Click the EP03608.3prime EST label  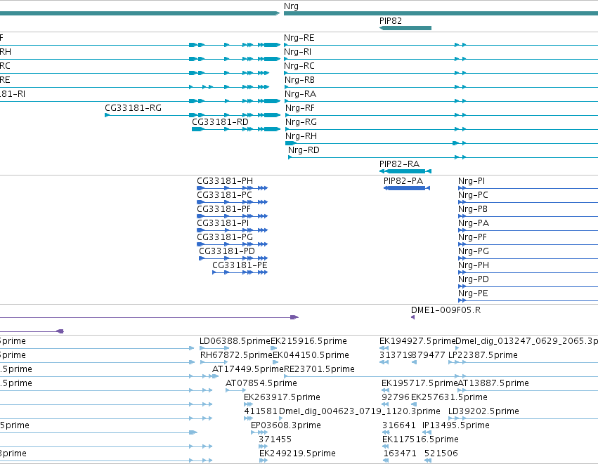[286, 425]
